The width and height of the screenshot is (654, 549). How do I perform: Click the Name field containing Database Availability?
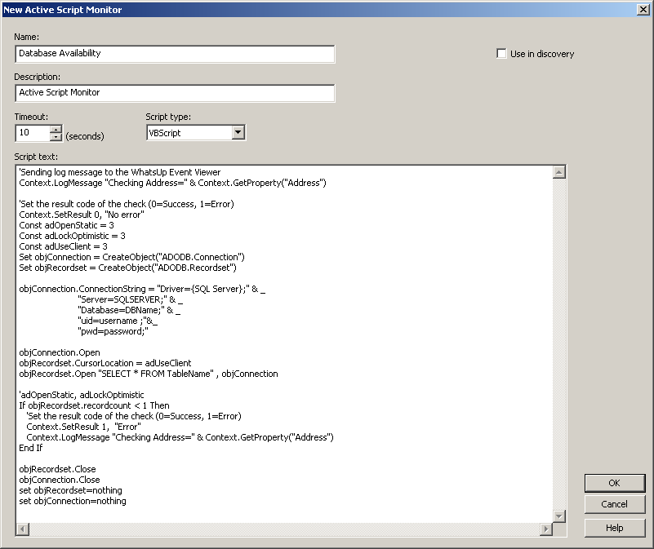coord(175,54)
